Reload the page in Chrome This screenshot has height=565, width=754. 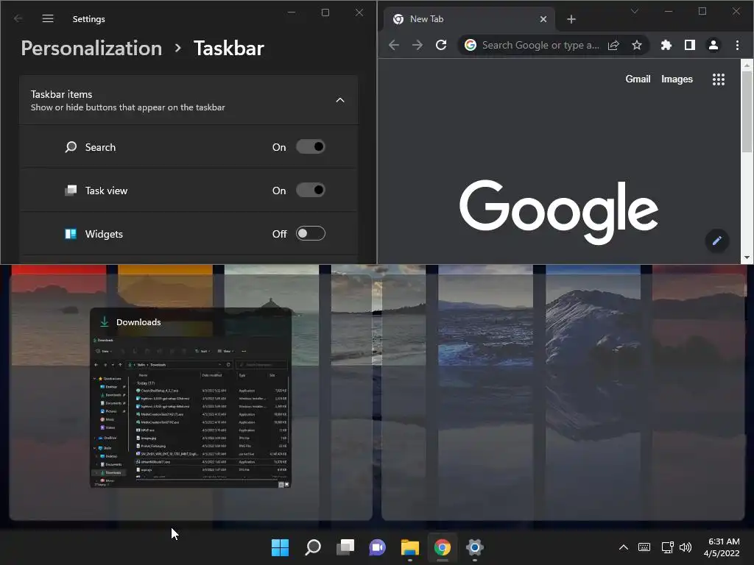click(x=441, y=45)
